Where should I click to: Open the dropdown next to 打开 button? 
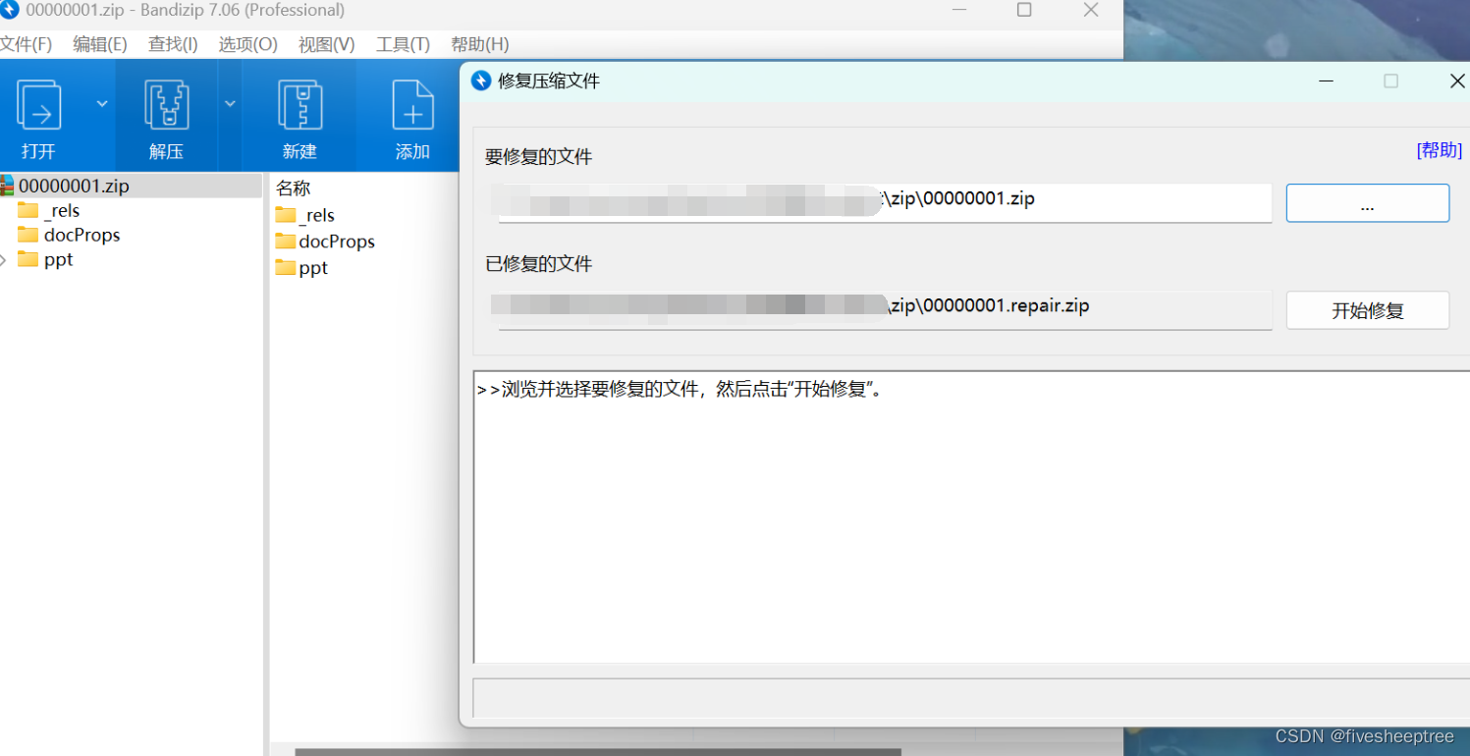click(100, 102)
